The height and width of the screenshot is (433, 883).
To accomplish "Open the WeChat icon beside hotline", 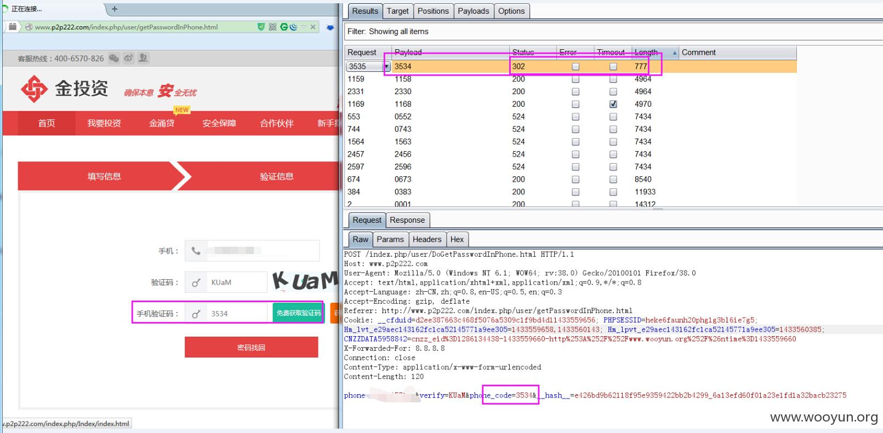I will tap(114, 58).
